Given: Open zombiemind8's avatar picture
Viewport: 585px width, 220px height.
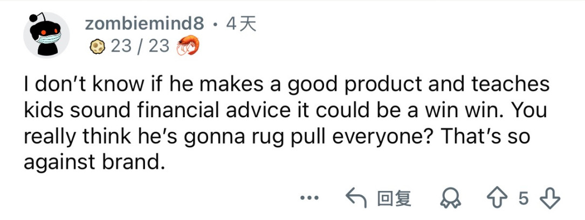Looking at the screenshot, I should click(46, 35).
